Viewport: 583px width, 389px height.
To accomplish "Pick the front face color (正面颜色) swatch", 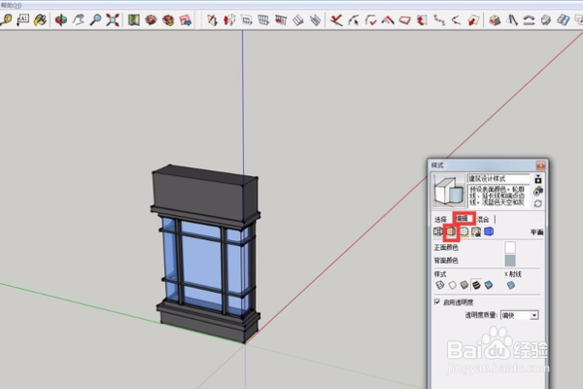I will coord(510,247).
